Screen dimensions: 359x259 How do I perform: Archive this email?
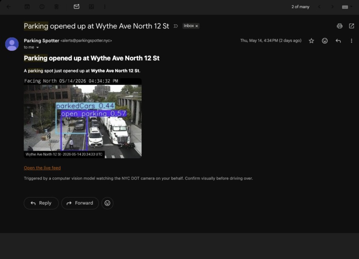(27, 7)
